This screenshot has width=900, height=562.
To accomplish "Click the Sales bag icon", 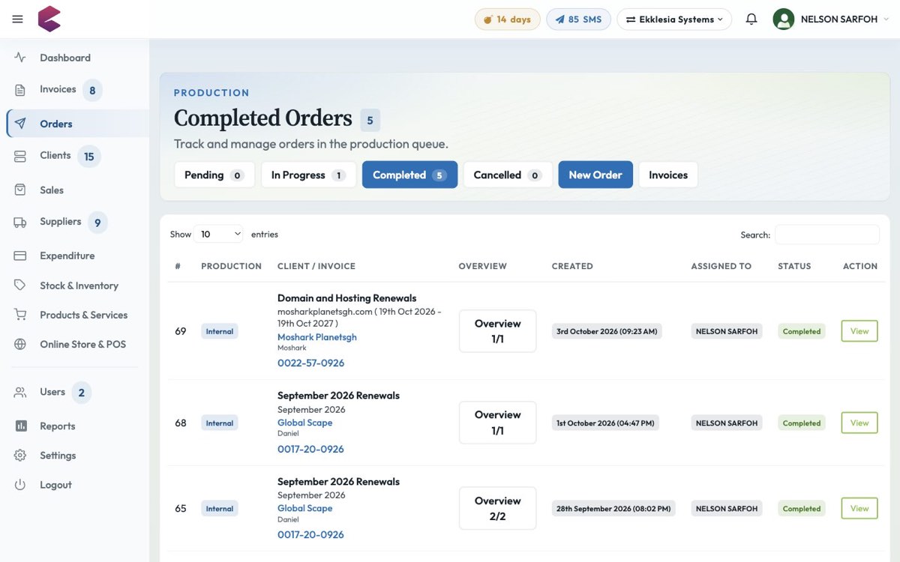I will point(20,190).
